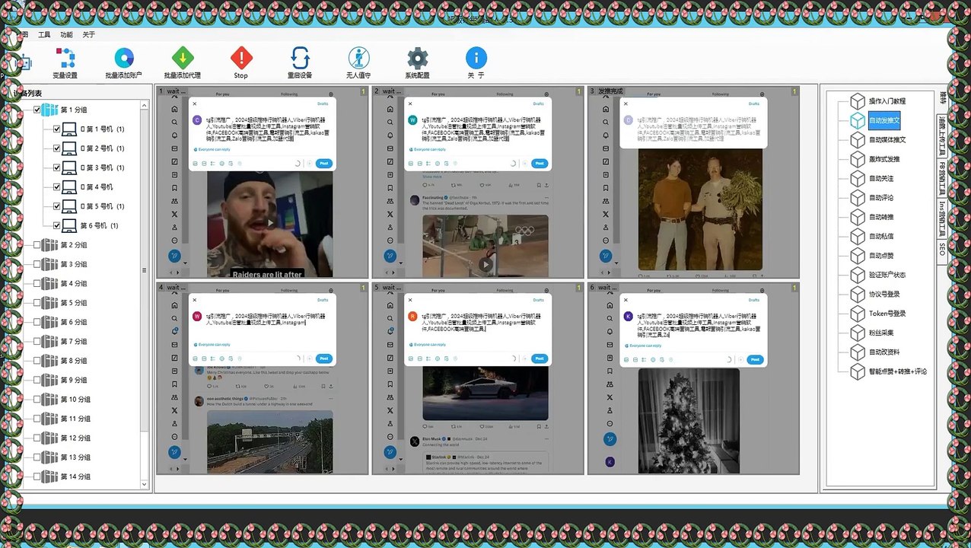Click Everyone can reply in device 6
The width and height of the screenshot is (971, 548).
point(643,345)
